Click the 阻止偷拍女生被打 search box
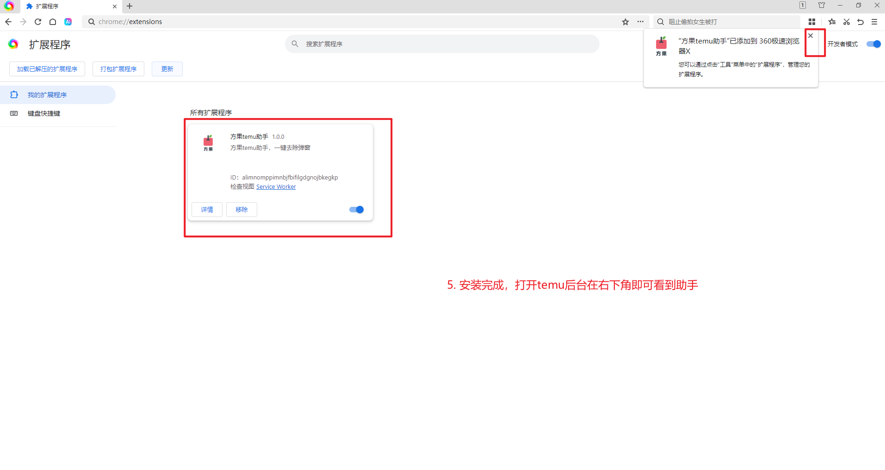The width and height of the screenshot is (885, 470). (727, 22)
